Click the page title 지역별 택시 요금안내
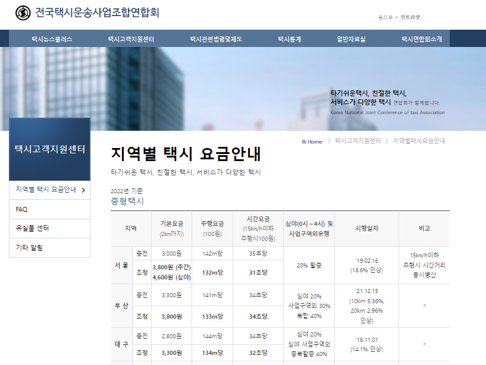486x365 pixels. coord(184,153)
